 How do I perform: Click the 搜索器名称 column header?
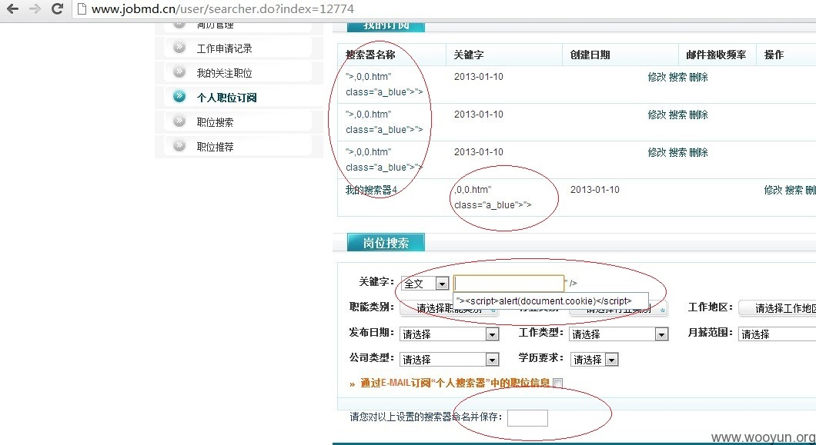370,55
